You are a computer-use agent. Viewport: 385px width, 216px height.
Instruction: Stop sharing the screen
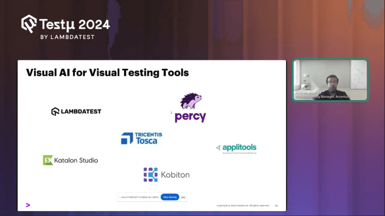click(x=169, y=197)
